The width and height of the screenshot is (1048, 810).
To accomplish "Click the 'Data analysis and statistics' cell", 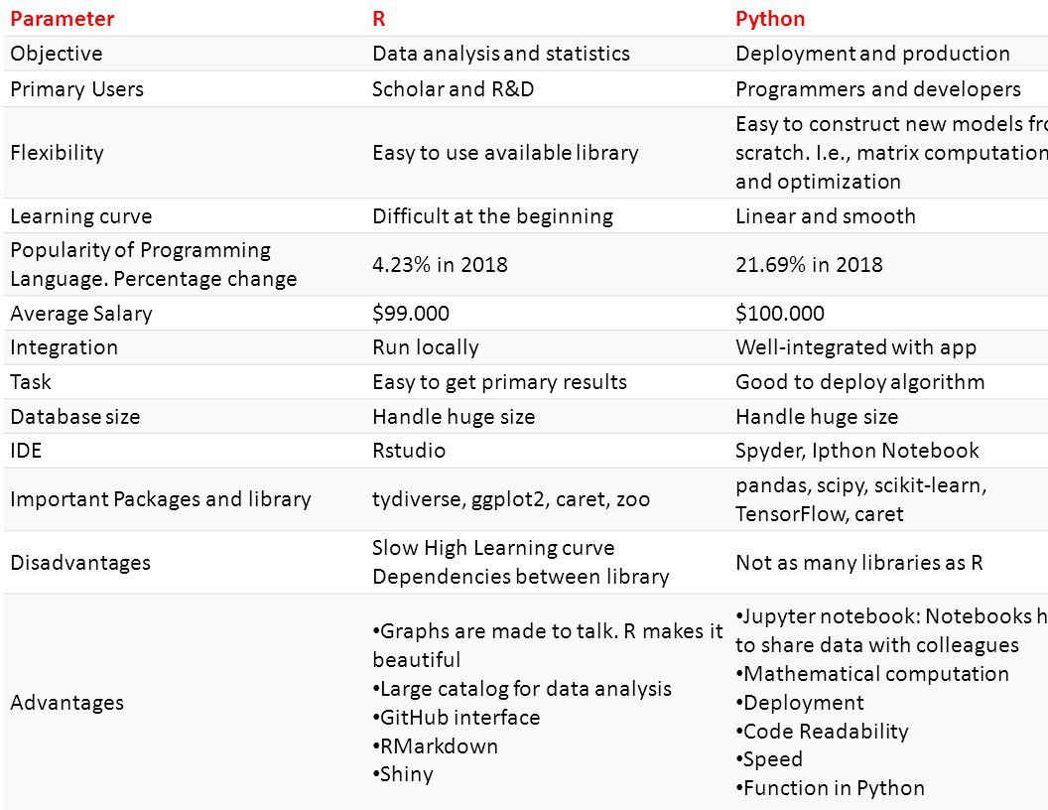I will [x=500, y=54].
